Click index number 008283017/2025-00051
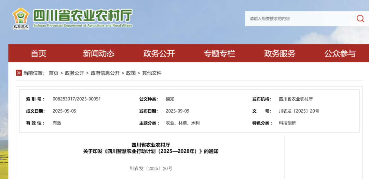 [x=77, y=99]
